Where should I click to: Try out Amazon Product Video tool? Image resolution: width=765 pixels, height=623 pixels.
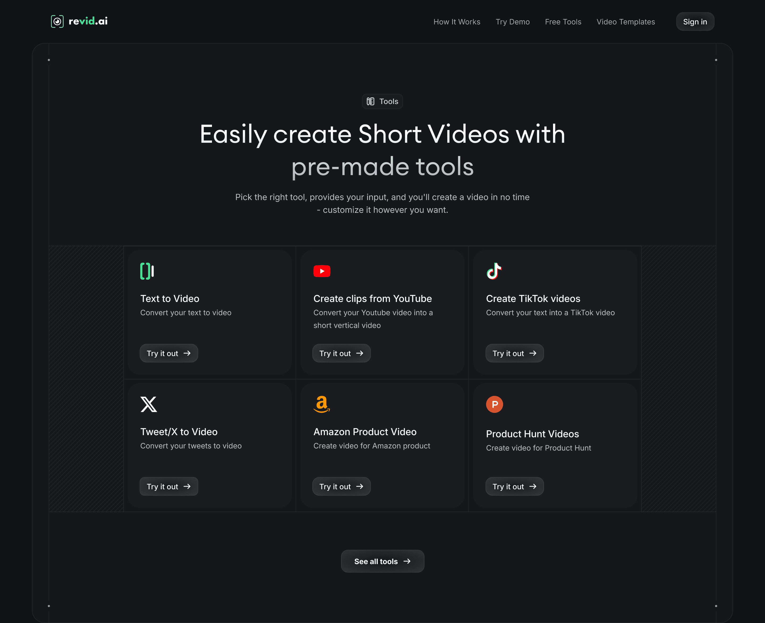point(341,487)
